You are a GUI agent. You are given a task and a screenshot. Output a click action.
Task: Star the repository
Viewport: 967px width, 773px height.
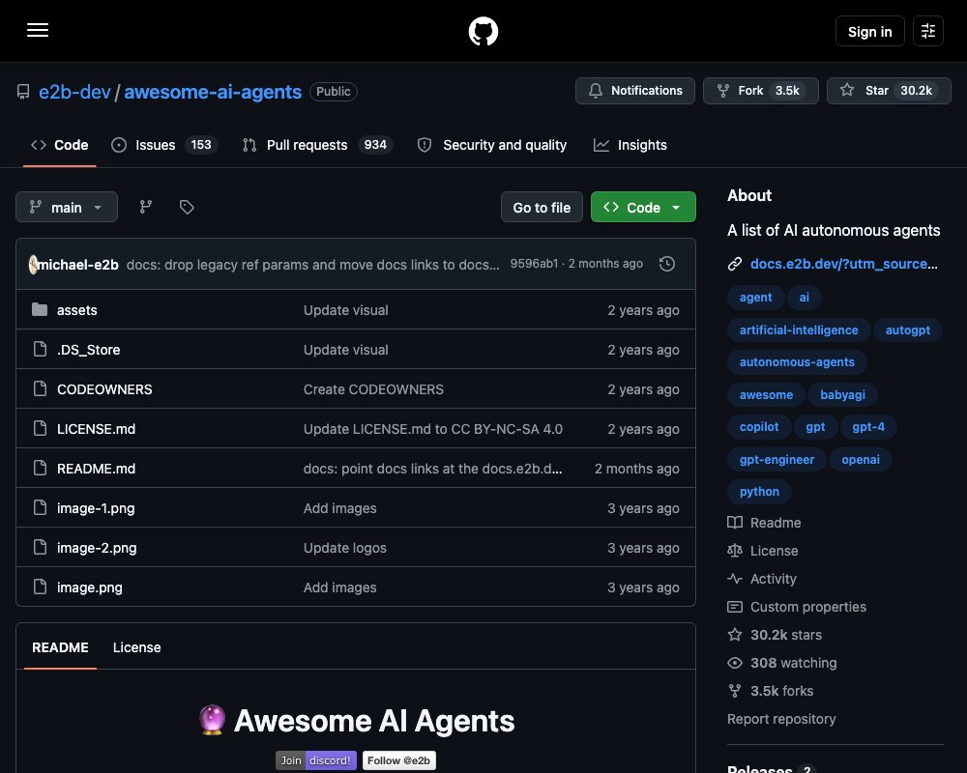889,91
